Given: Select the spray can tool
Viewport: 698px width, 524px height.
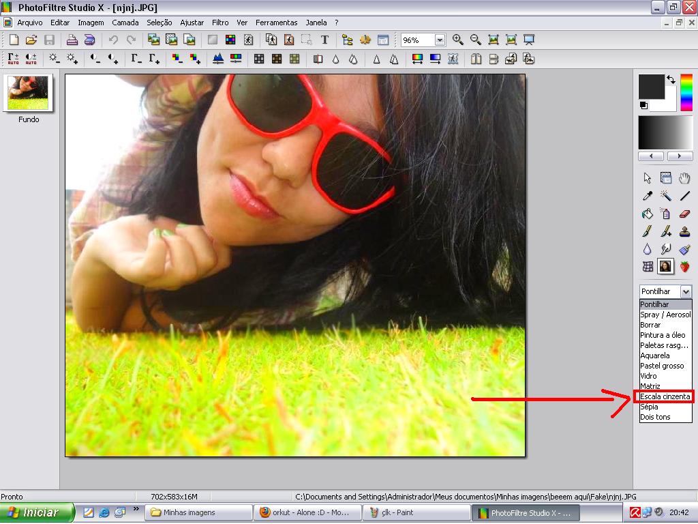Looking at the screenshot, I should [665, 214].
